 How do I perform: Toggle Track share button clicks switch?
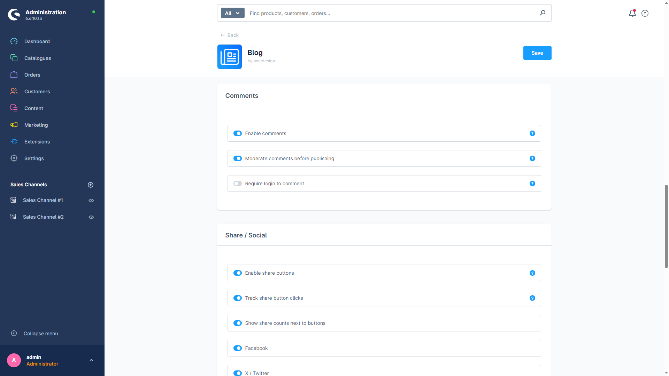(x=238, y=298)
